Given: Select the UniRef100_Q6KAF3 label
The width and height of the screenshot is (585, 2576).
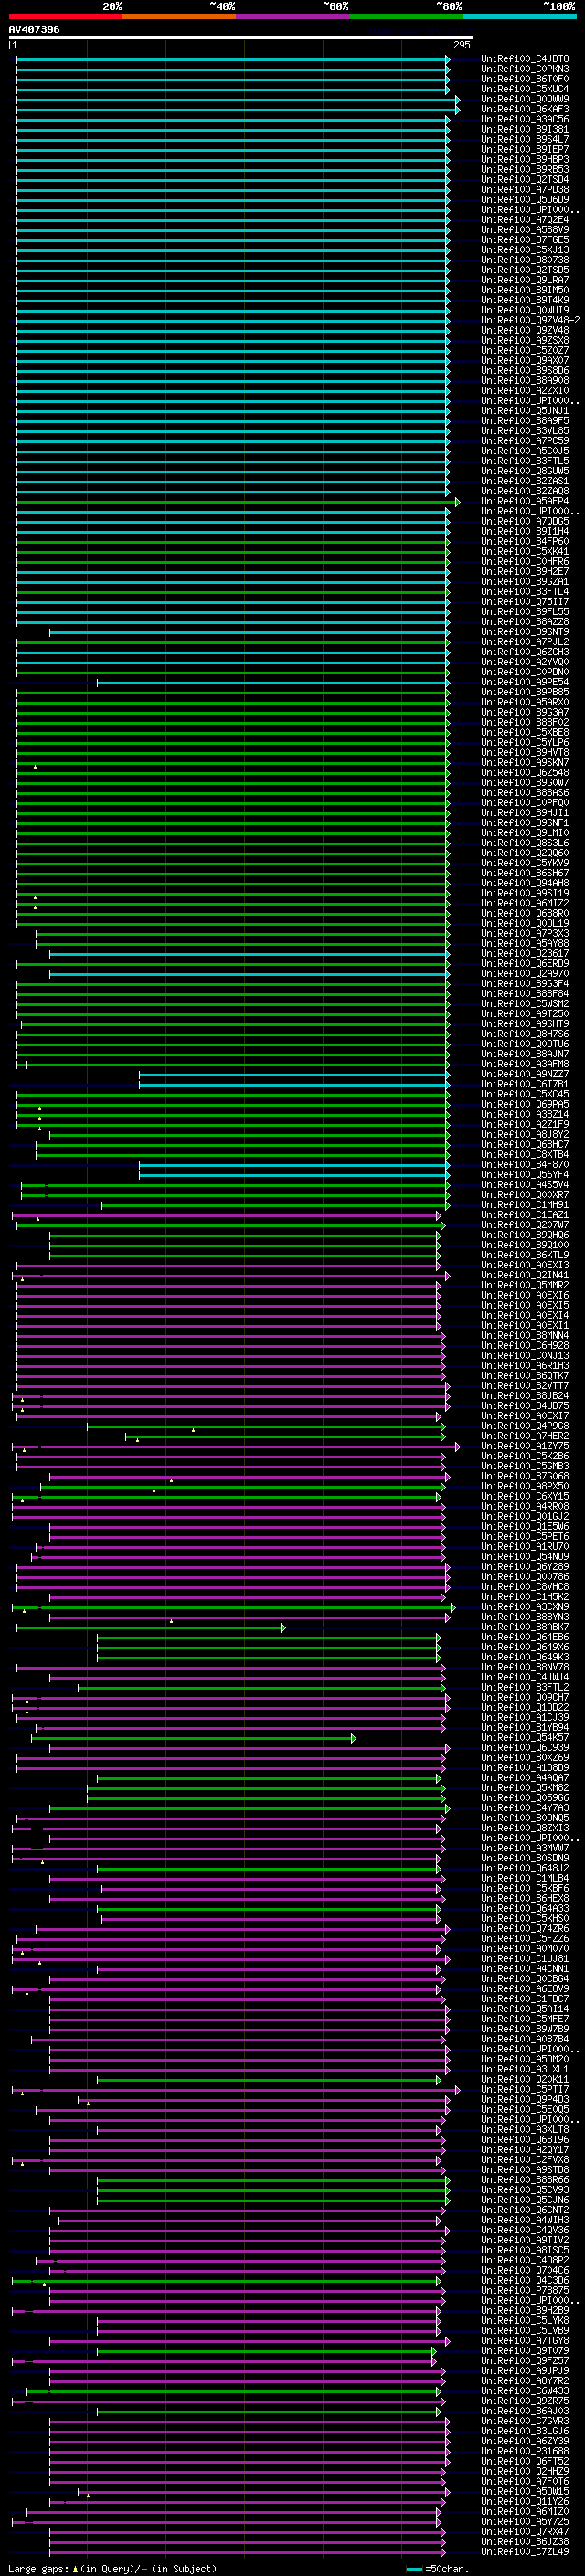Looking at the screenshot, I should tap(525, 109).
